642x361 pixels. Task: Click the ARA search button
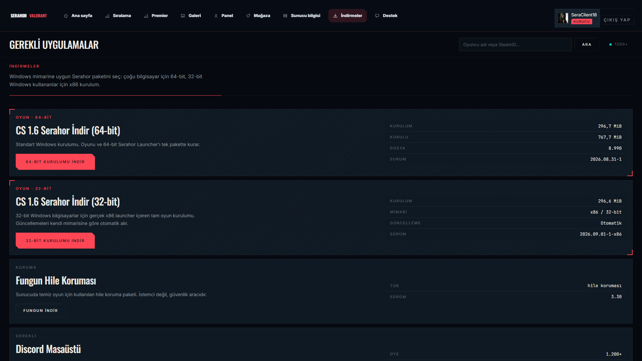point(586,44)
